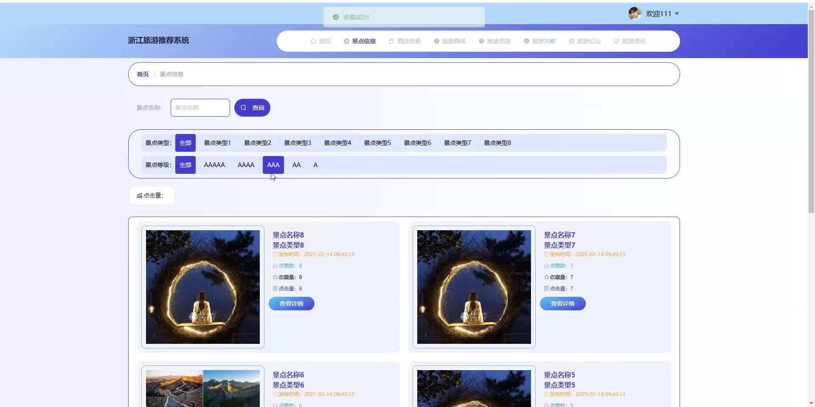Select the AA level filter
The height and width of the screenshot is (407, 815).
296,165
